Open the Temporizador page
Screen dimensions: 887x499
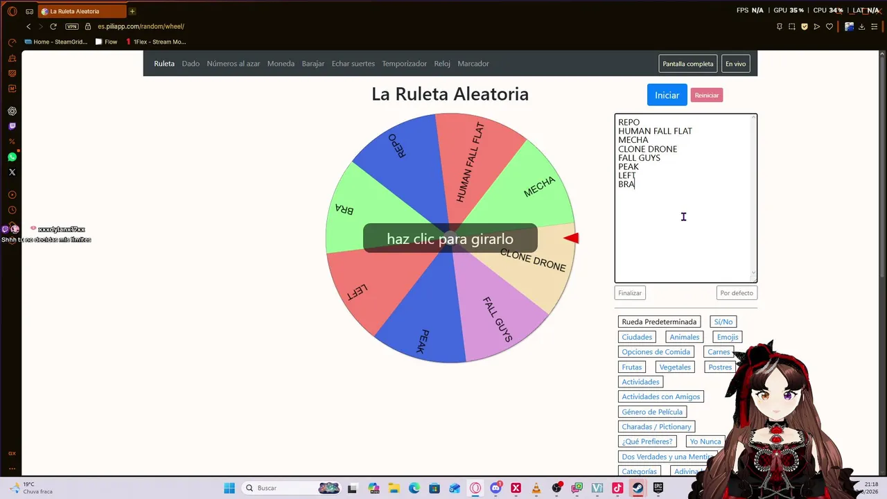click(x=405, y=64)
